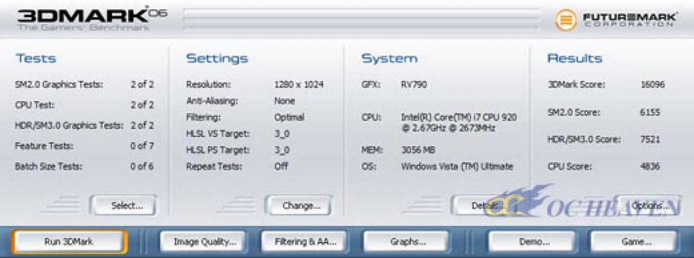Viewport: 694px width, 258px height.
Task: Click the resolution value 1280 x 1024
Action: (x=299, y=85)
